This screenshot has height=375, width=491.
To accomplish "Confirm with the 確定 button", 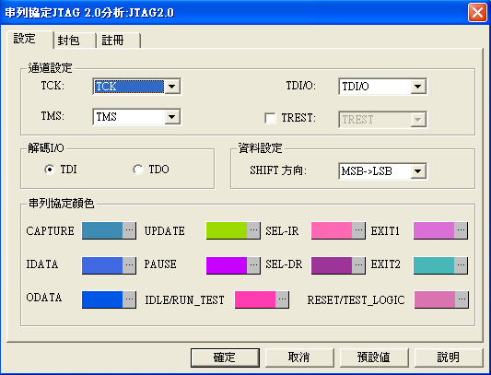I will (x=225, y=357).
